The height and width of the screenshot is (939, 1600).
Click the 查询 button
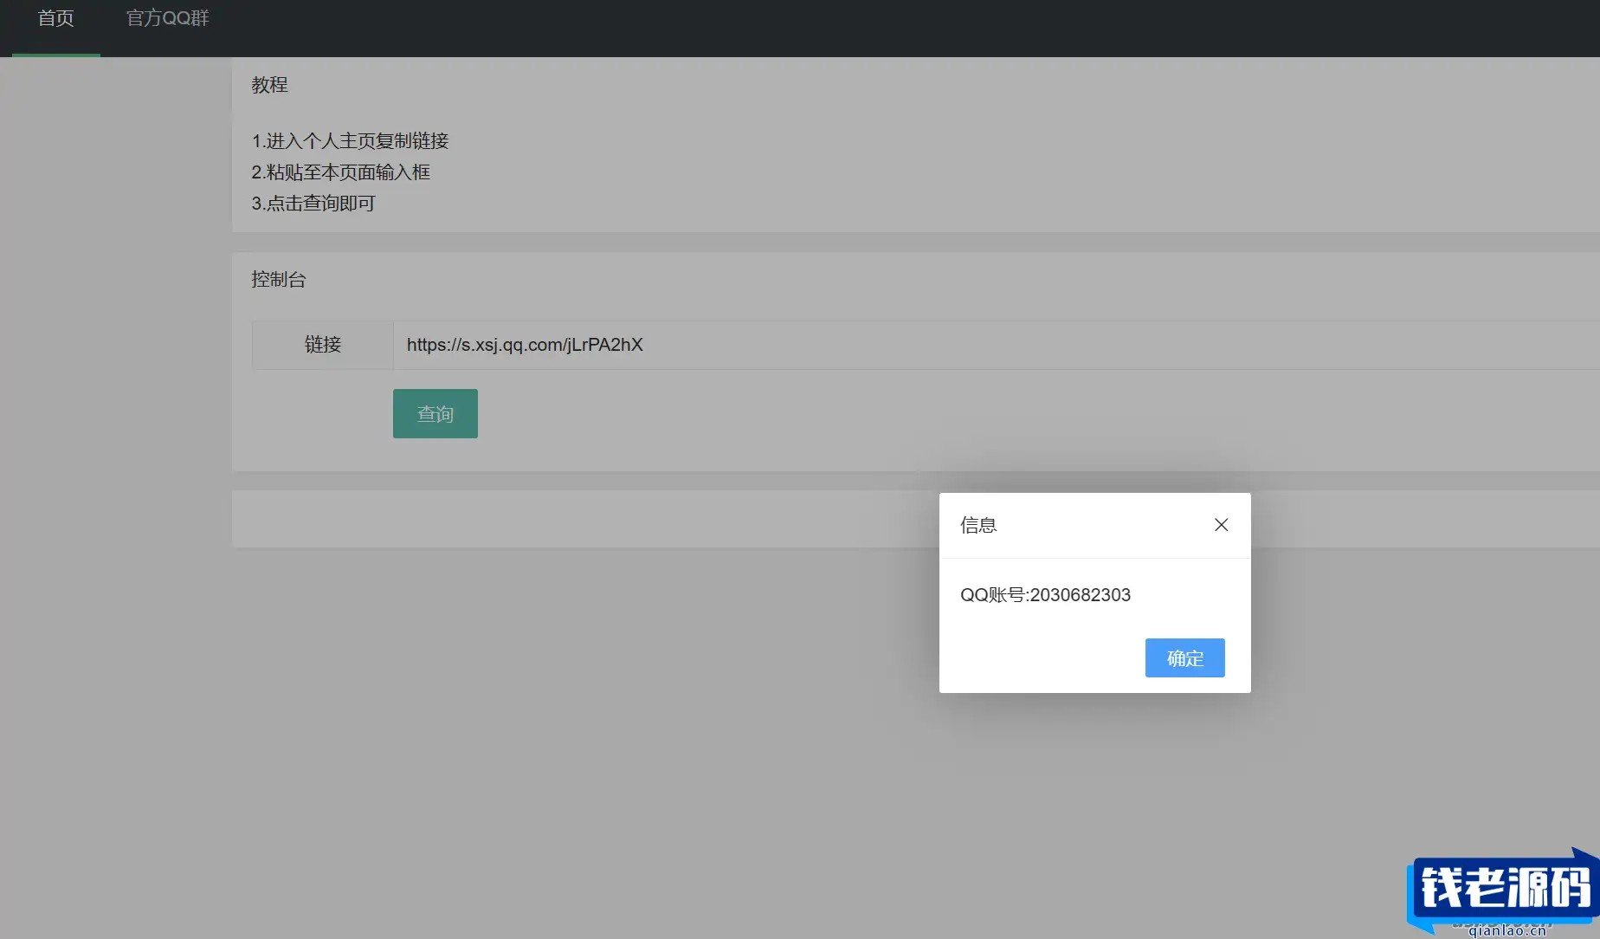click(435, 414)
